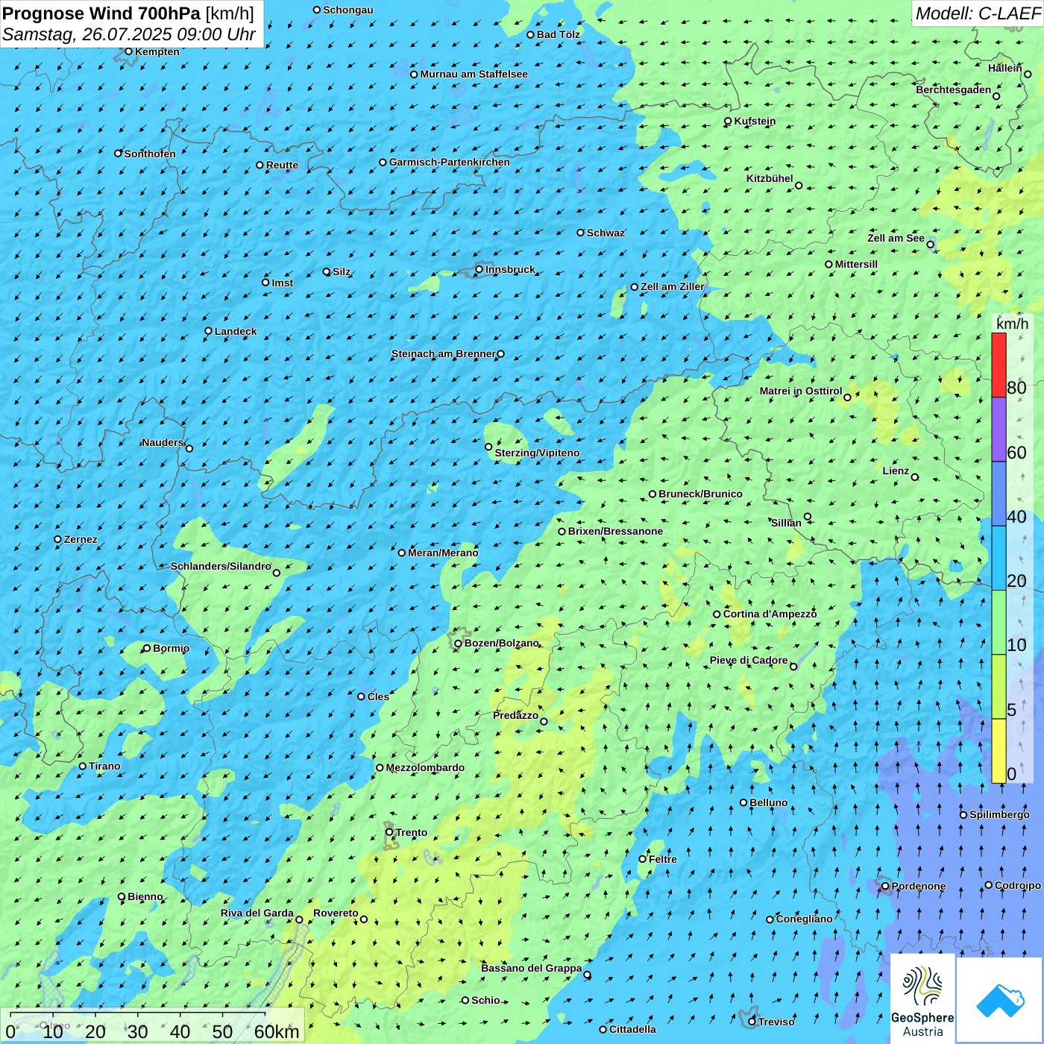Click the '60km' scale bar label

277,1031
